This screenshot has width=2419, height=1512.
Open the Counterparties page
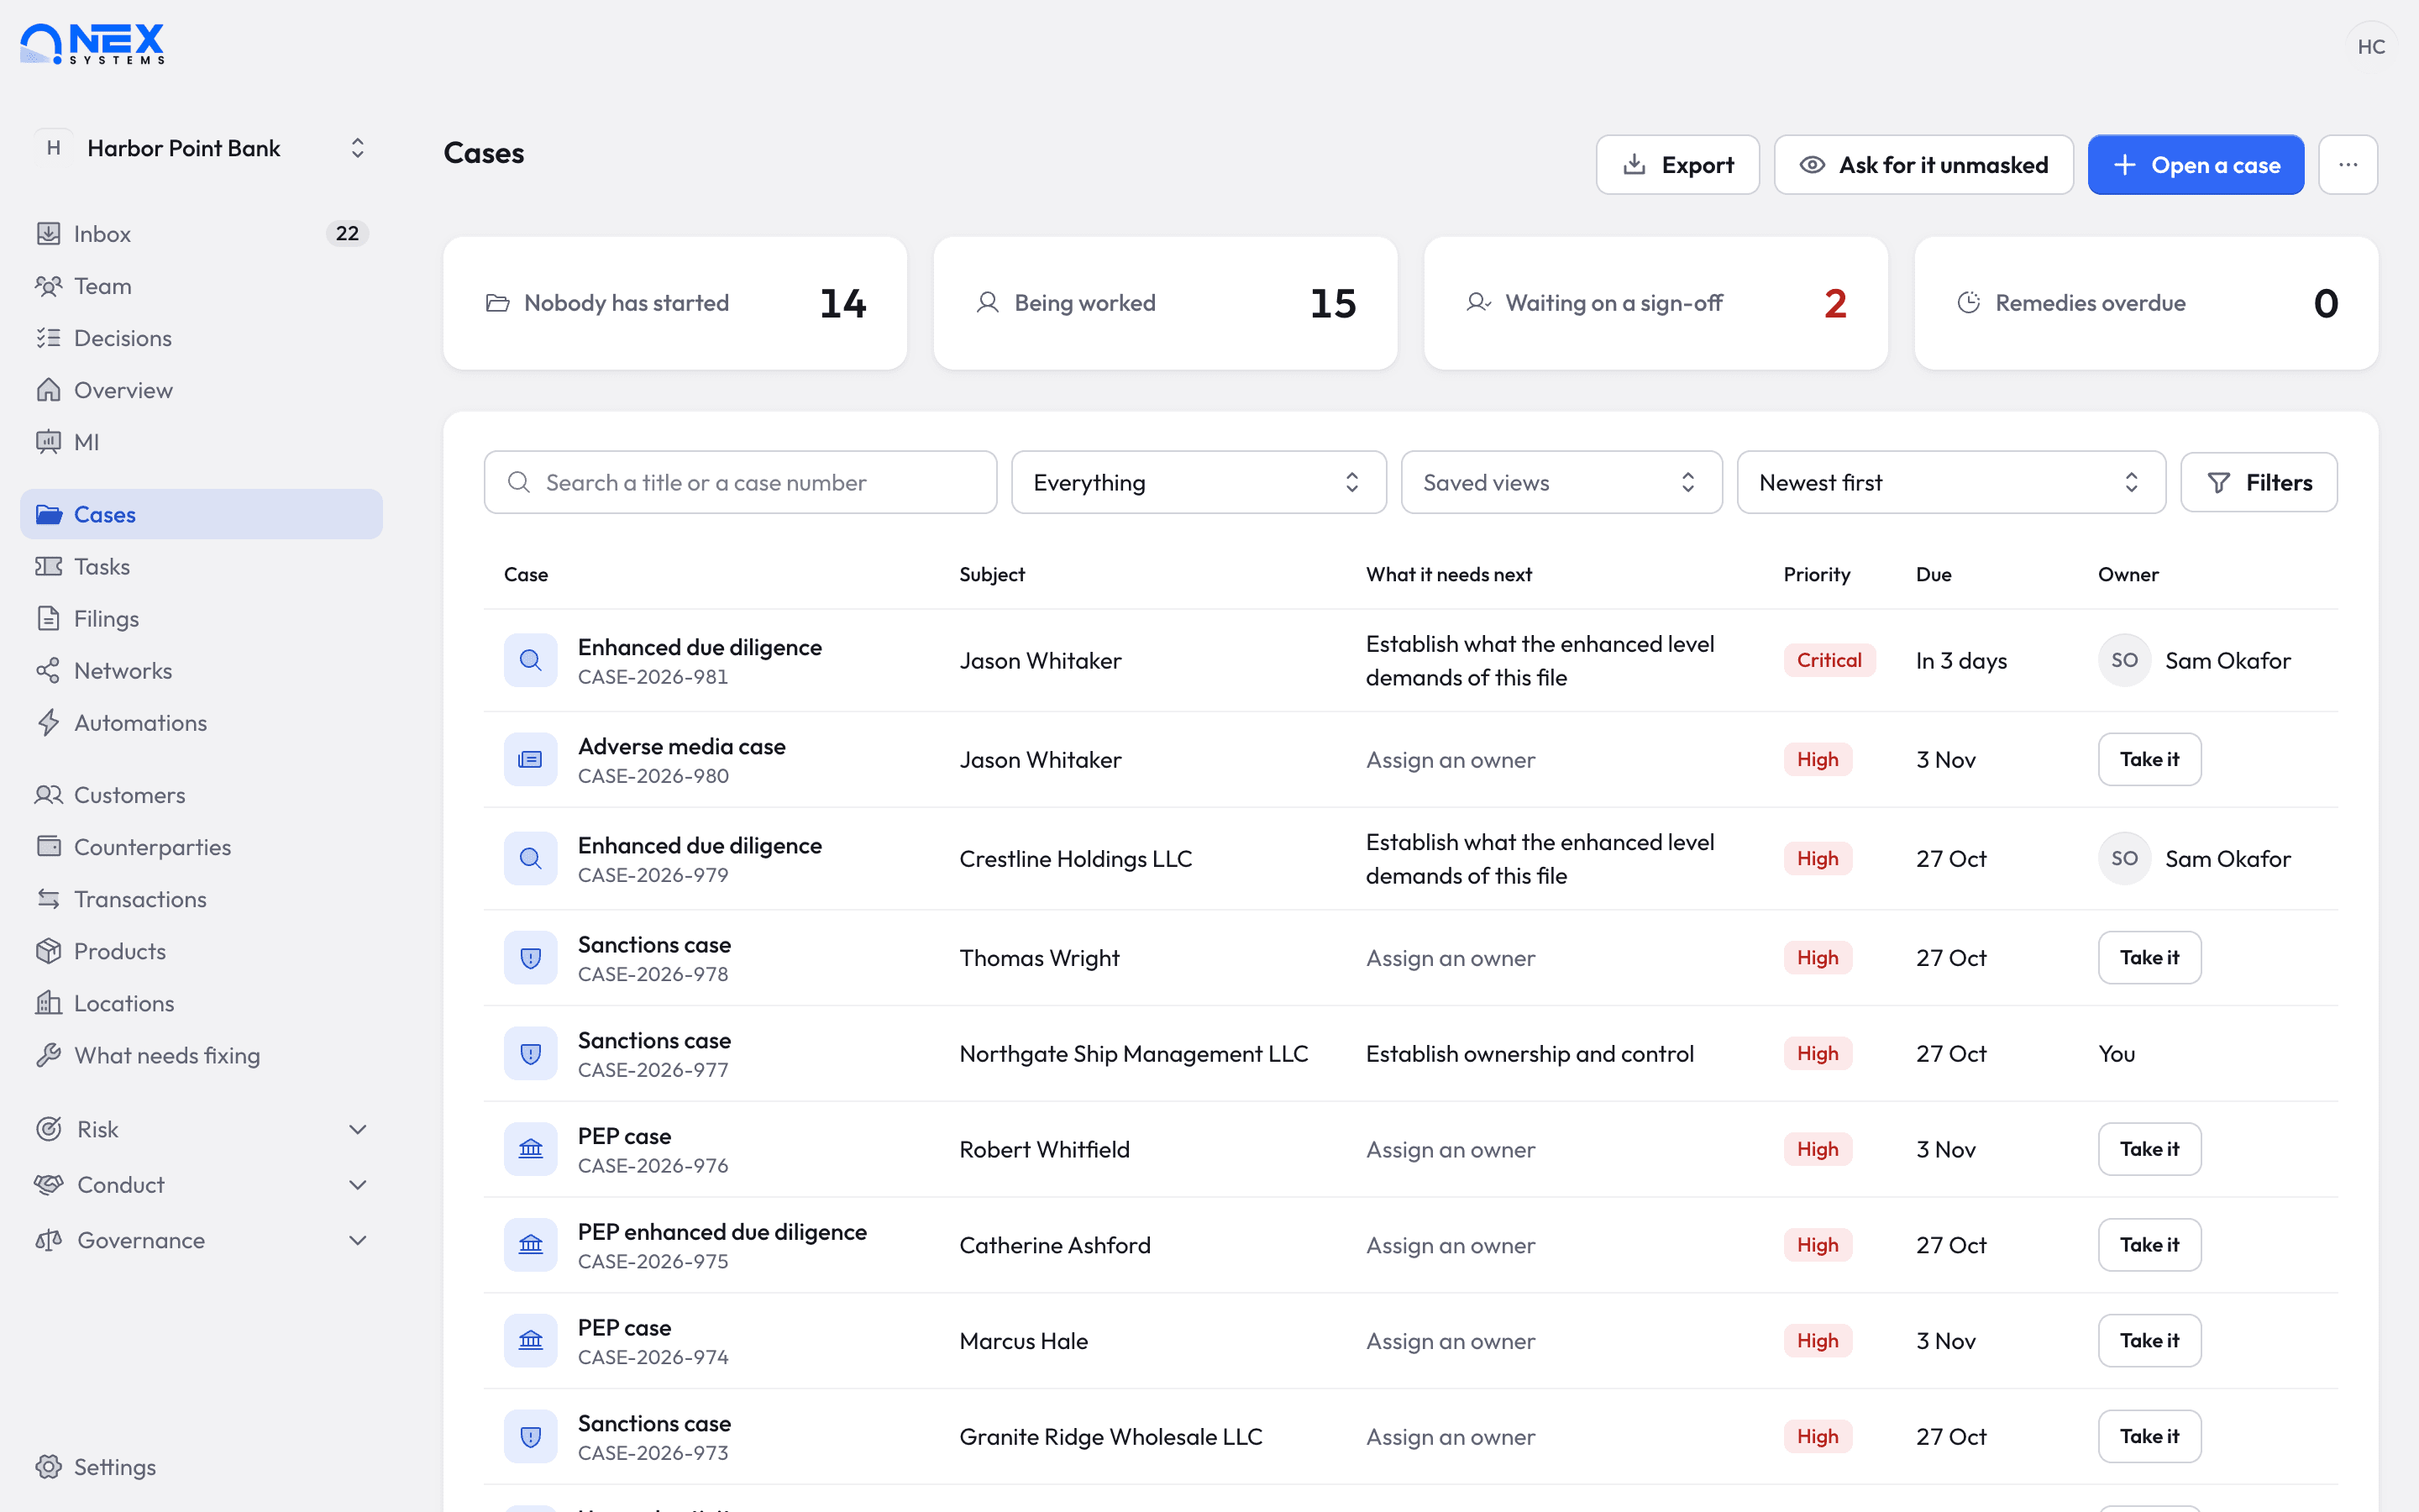201,847
